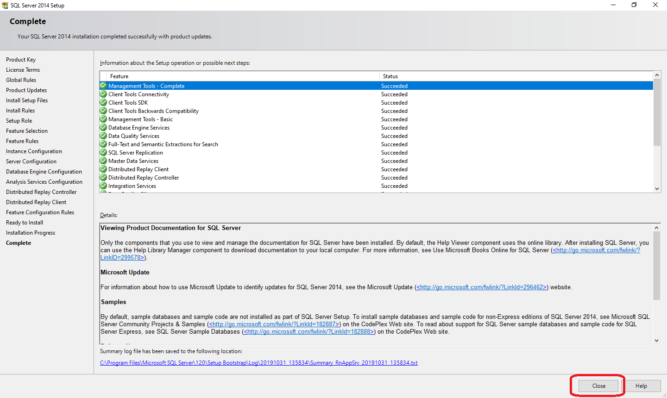Select the Data Quality Services row
The height and width of the screenshot is (398, 667).
point(376,136)
